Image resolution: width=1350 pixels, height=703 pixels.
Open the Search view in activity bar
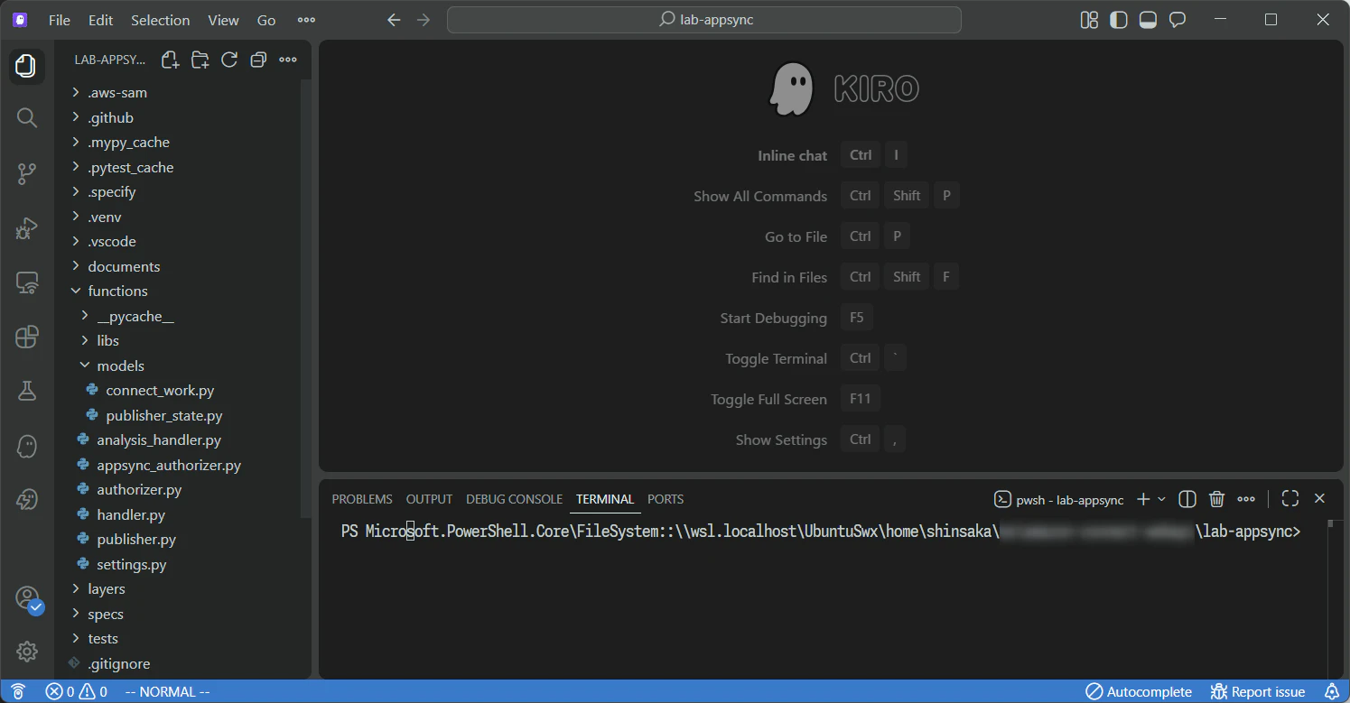[x=26, y=117]
